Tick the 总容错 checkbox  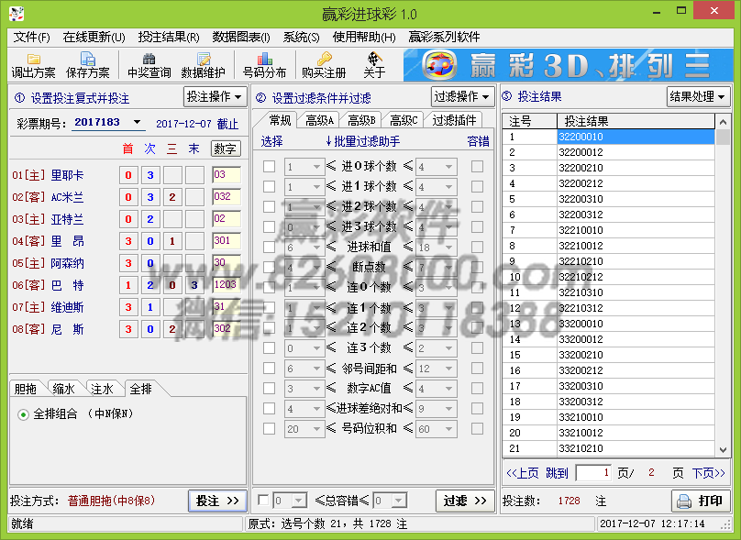263,500
